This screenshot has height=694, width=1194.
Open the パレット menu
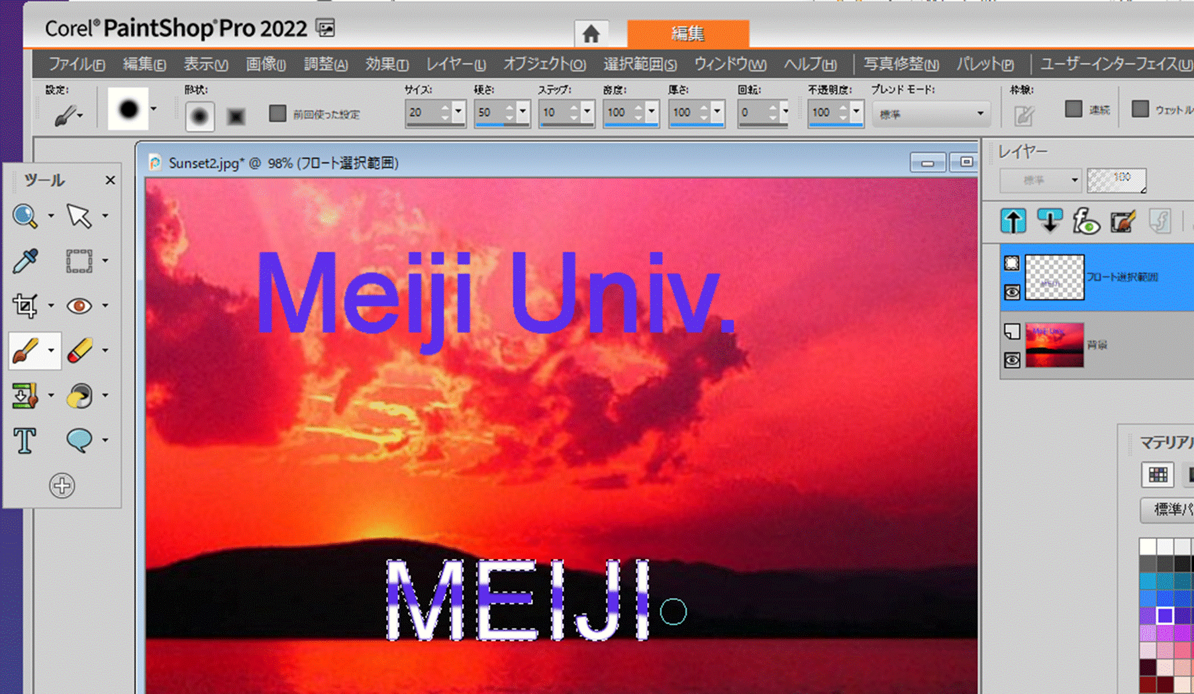click(x=985, y=64)
